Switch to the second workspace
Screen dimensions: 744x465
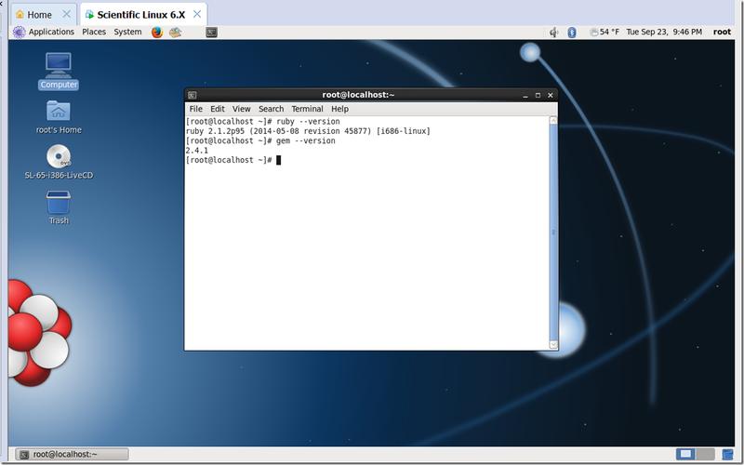coord(705,454)
